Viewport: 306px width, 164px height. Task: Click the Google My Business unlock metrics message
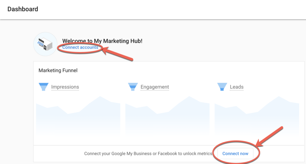(x=148, y=154)
